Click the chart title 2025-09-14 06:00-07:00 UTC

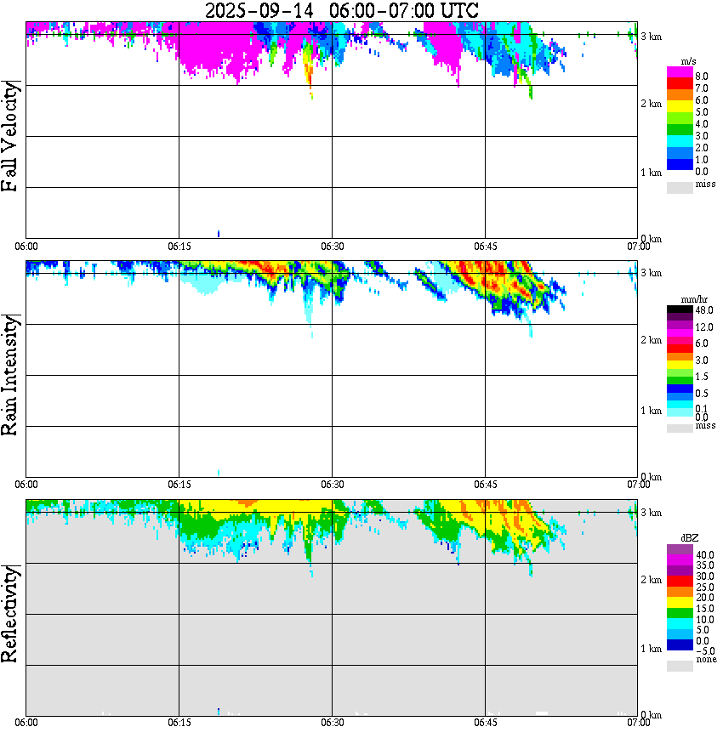[x=341, y=10]
